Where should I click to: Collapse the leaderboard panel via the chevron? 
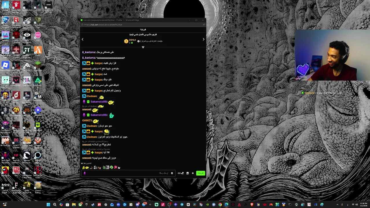[x=143, y=47]
